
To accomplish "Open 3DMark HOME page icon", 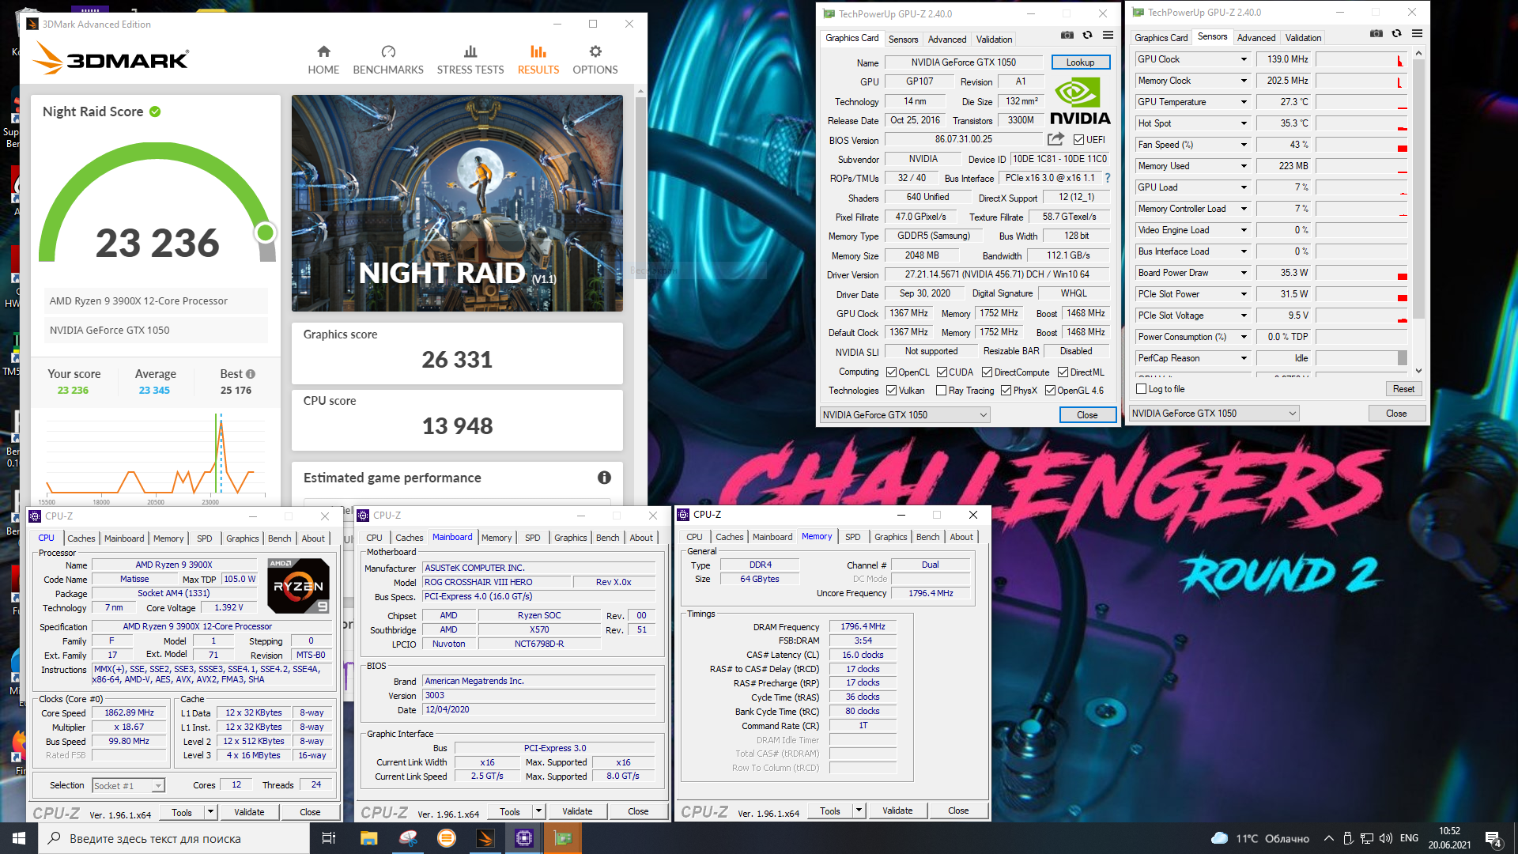I will point(323,52).
